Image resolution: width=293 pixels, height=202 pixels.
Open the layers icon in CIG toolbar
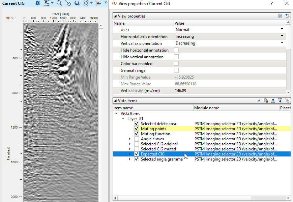click(77, 3)
